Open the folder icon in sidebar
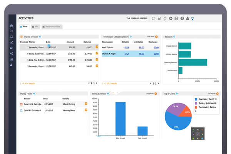This screenshot has width=231, height=154. point(11,31)
